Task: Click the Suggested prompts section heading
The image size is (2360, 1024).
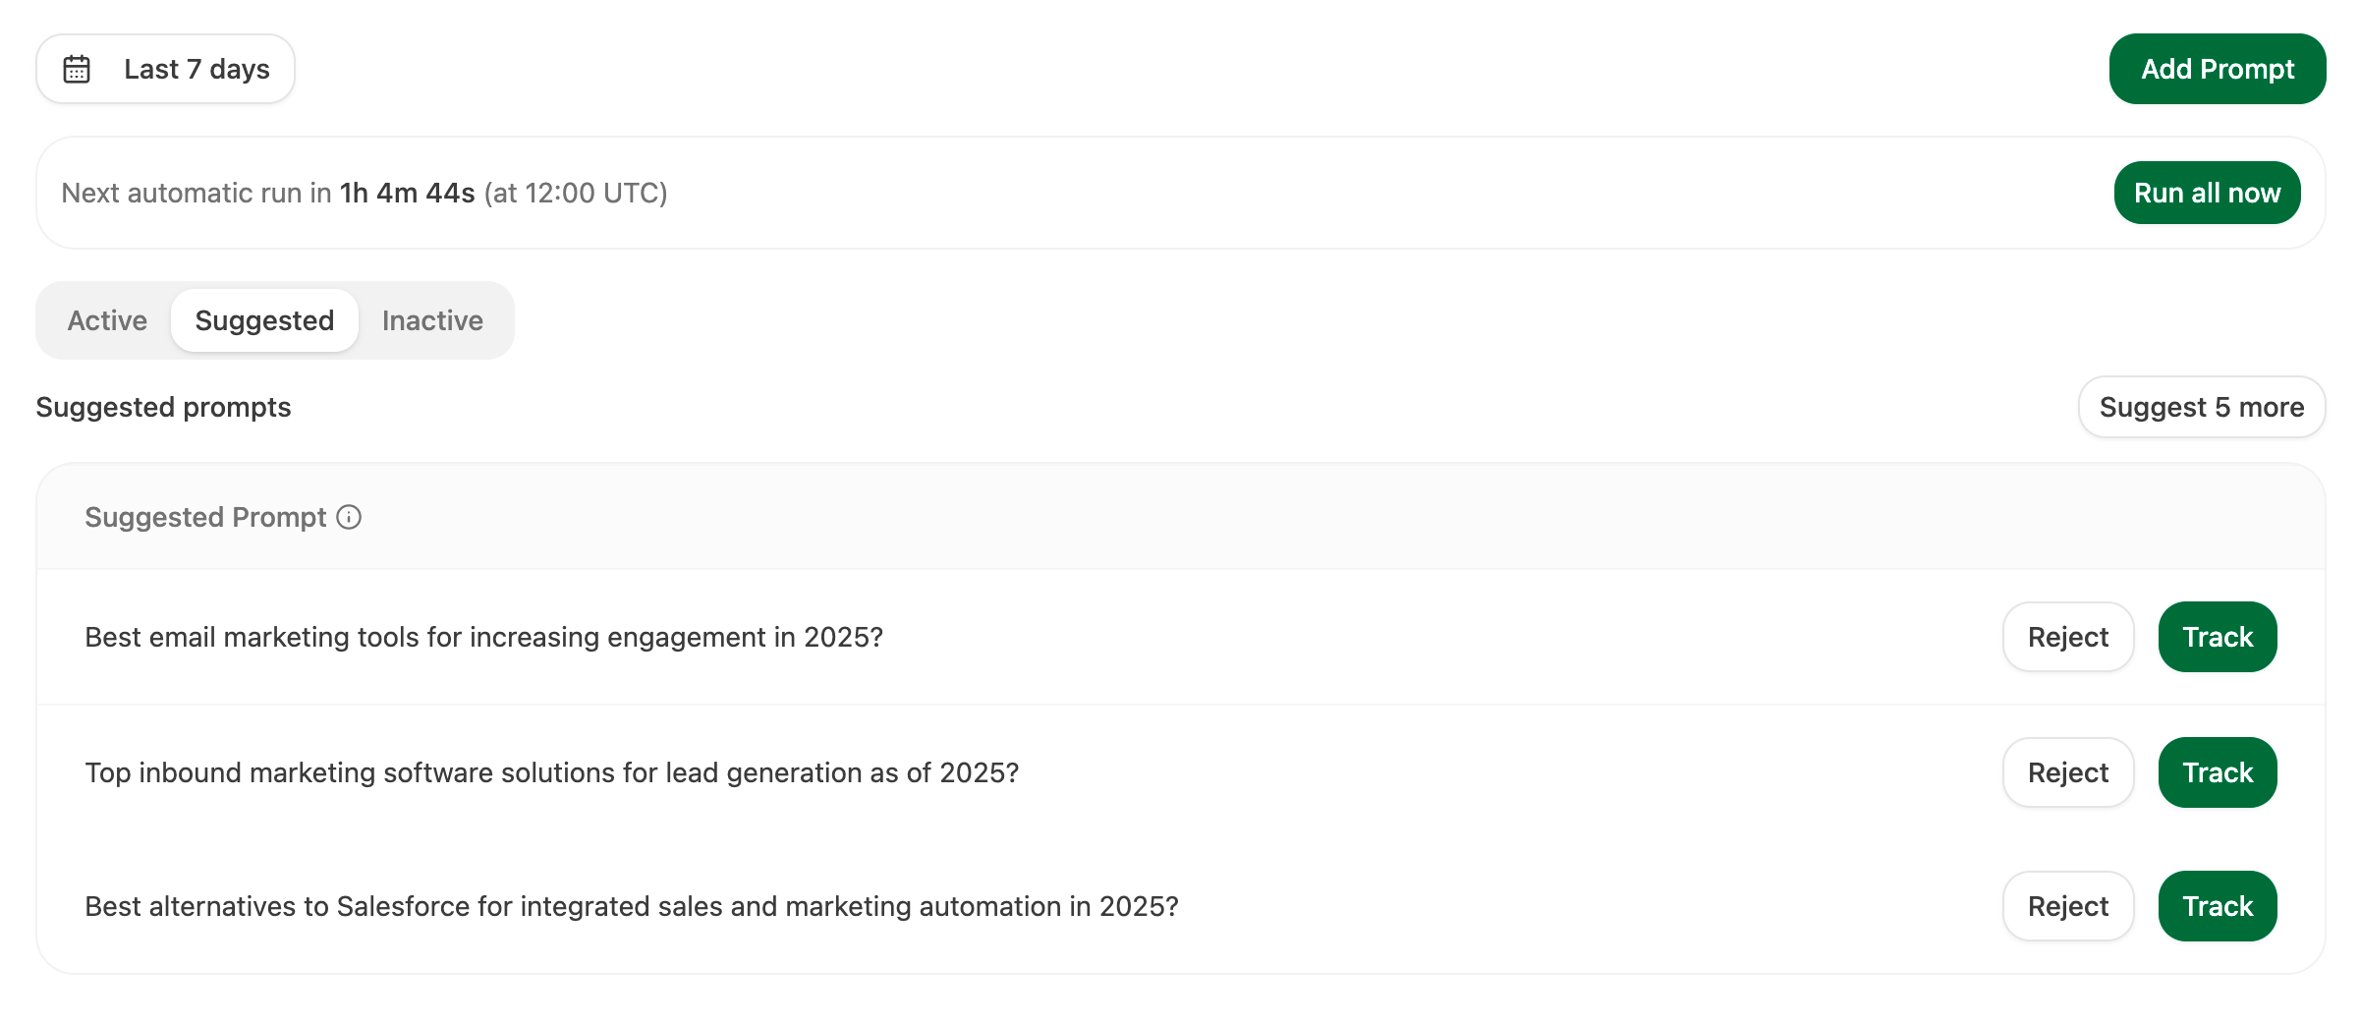Action: (x=162, y=406)
